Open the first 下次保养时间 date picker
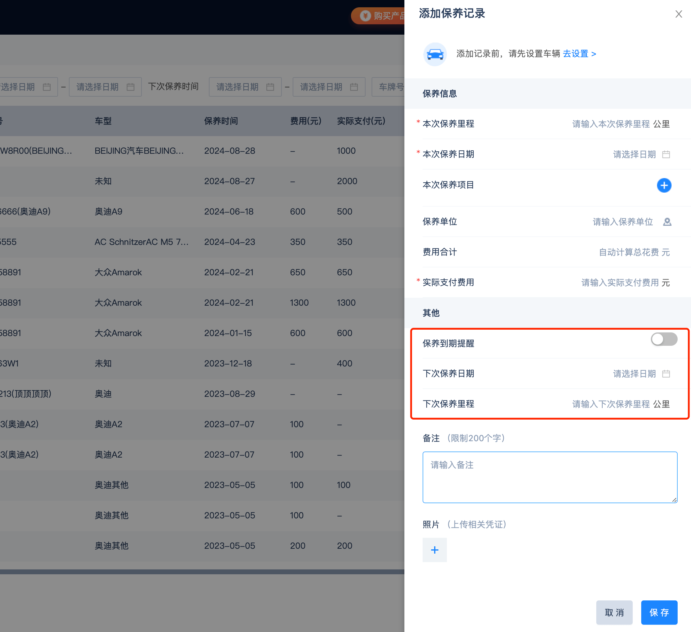This screenshot has width=691, height=632. click(245, 87)
